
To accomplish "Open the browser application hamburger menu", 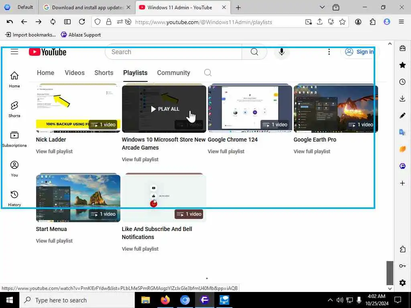I will pyautogui.click(x=401, y=22).
